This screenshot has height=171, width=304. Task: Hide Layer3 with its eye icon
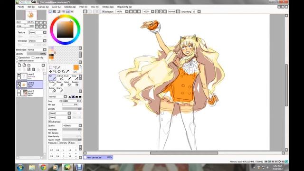19,75
